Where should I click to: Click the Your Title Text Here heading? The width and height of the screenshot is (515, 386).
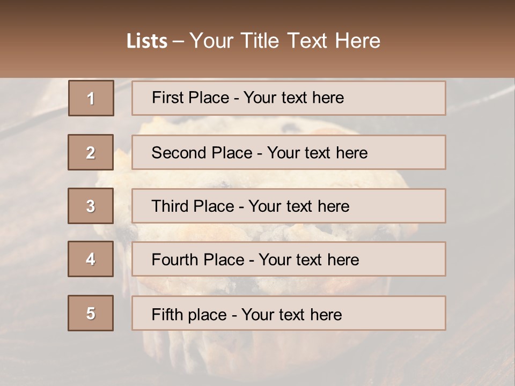tap(285, 41)
